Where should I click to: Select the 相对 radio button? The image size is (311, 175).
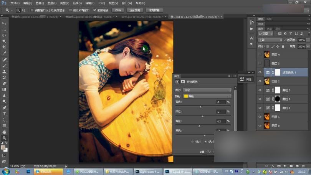click(193, 142)
